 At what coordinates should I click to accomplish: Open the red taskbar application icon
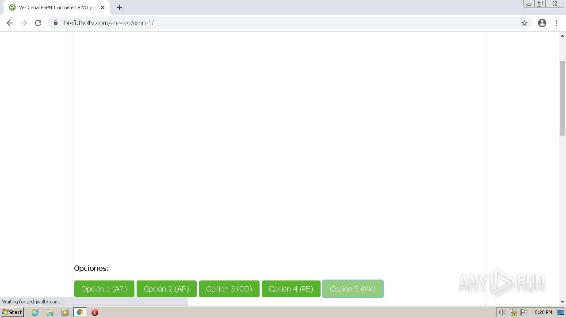95,312
